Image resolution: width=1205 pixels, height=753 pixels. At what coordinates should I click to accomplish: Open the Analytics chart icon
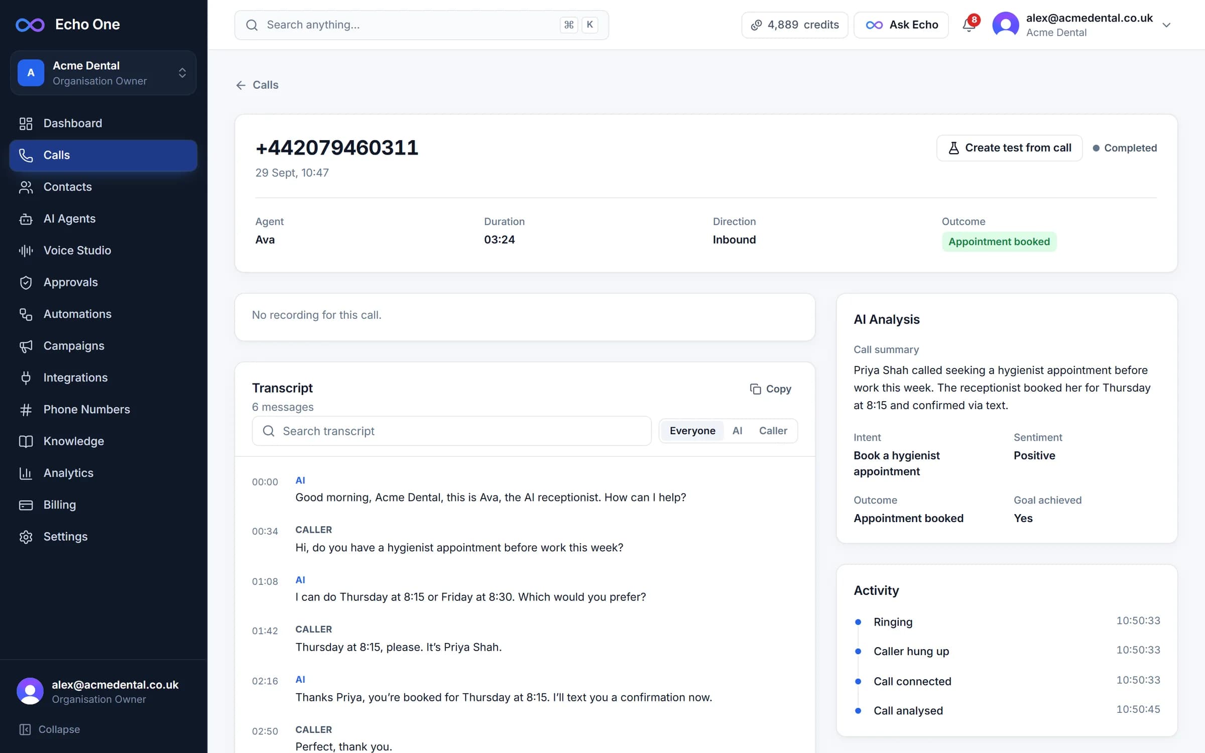click(26, 473)
